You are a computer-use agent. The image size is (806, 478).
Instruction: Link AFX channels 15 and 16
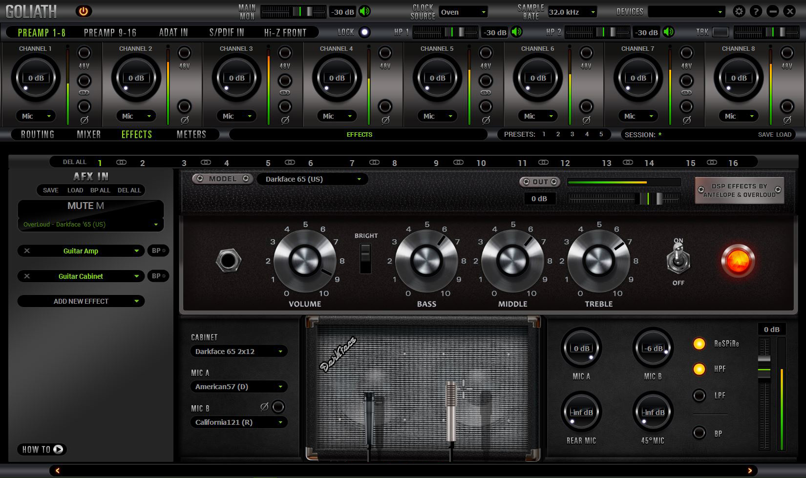[x=712, y=162]
